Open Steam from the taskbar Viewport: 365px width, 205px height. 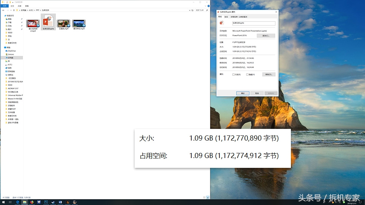53,202
